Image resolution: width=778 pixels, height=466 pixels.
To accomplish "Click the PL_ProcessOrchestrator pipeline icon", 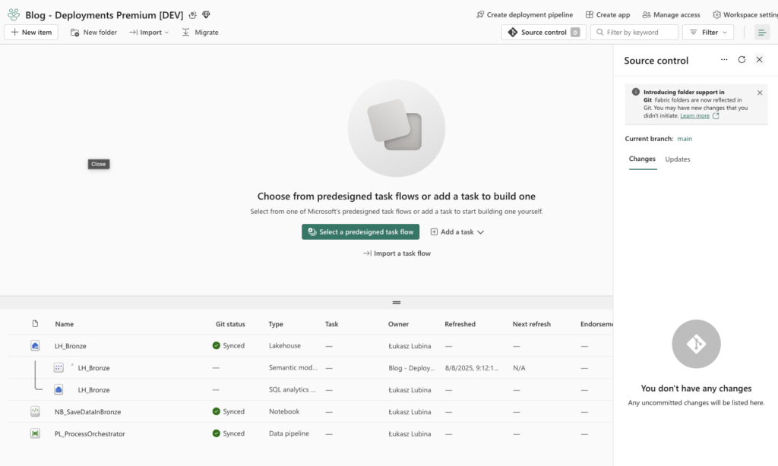I will (35, 433).
